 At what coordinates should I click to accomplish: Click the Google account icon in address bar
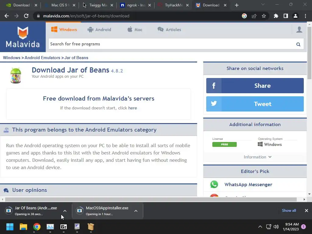pyautogui.click(x=244, y=16)
